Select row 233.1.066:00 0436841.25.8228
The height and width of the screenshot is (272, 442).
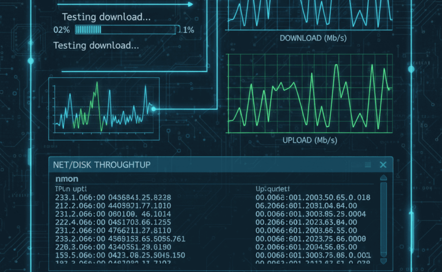pos(113,198)
